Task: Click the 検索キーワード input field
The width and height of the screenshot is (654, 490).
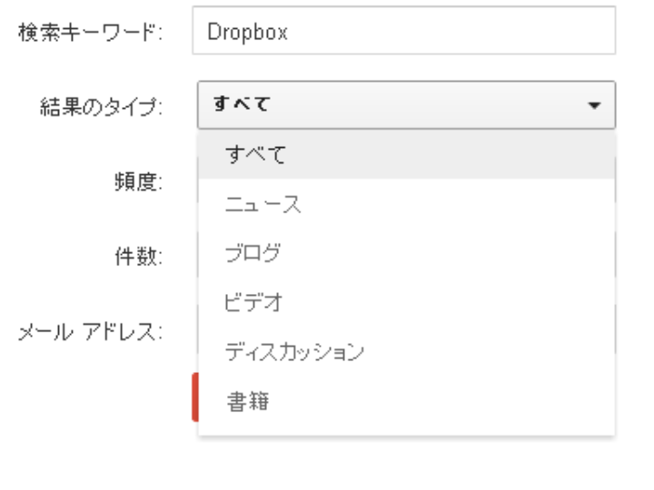Action: click(x=403, y=31)
